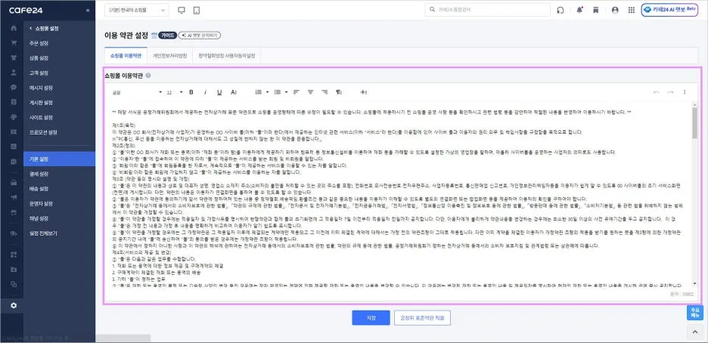Image resolution: width=708 pixels, height=343 pixels.
Task: Click the scroll-to-top arrow button
Action: click(x=695, y=332)
